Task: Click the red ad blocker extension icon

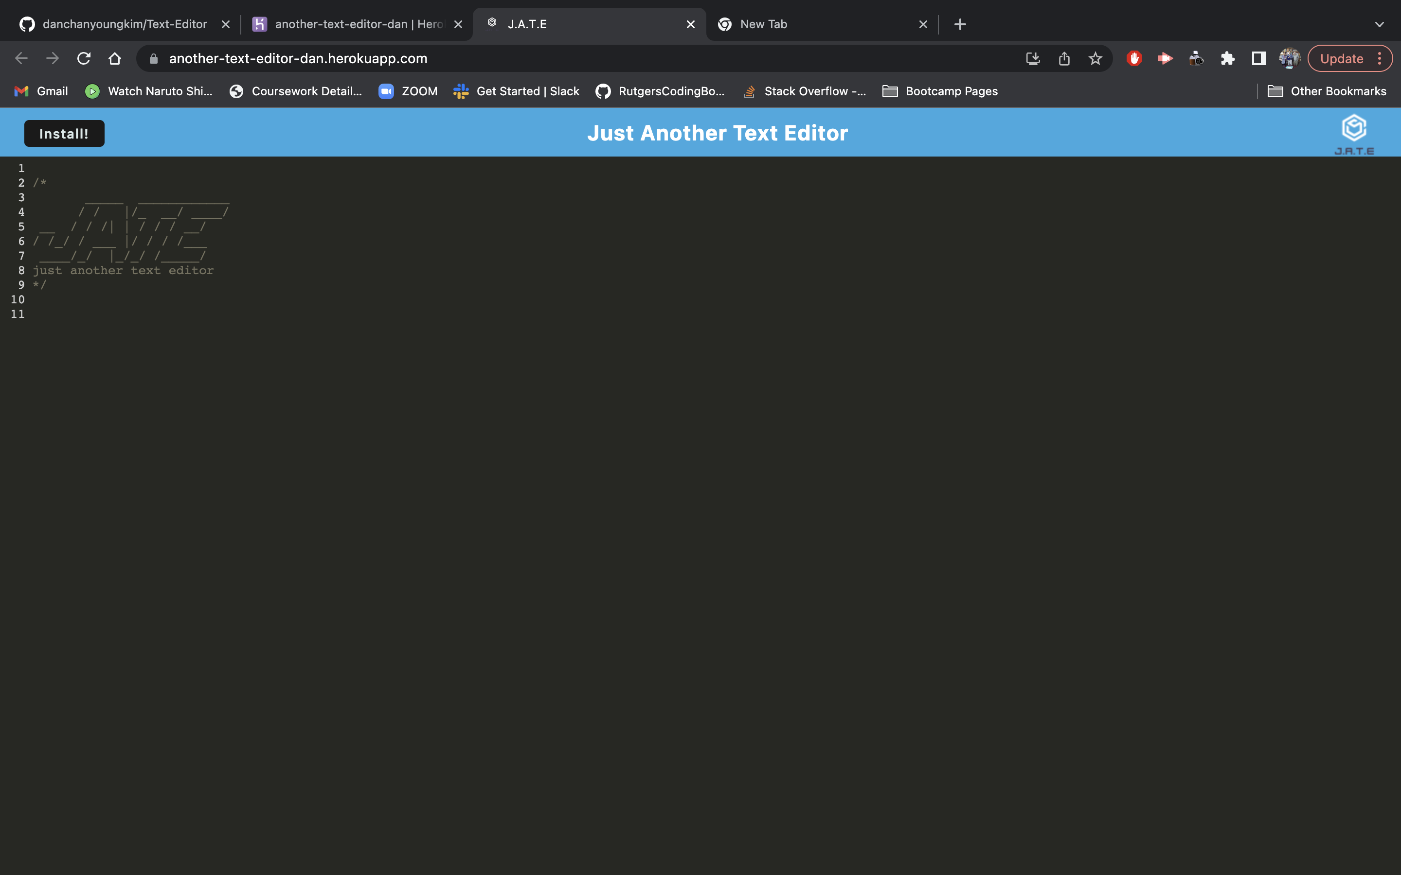Action: pyautogui.click(x=1134, y=58)
